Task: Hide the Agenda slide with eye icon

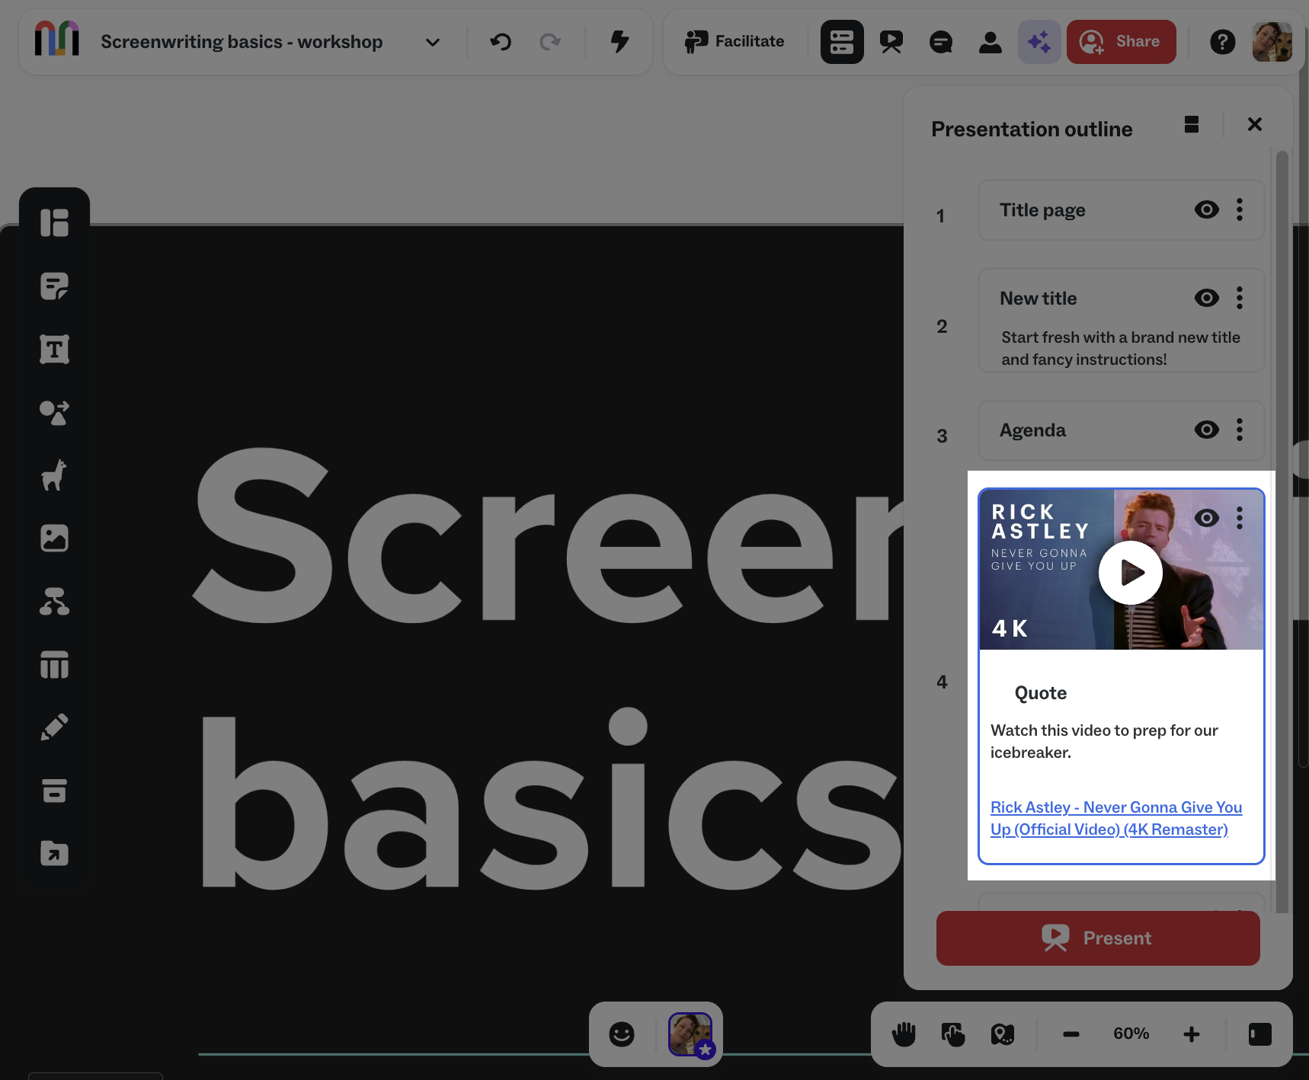Action: pos(1207,430)
